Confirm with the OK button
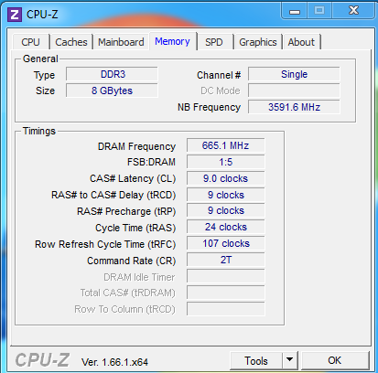 point(335,360)
